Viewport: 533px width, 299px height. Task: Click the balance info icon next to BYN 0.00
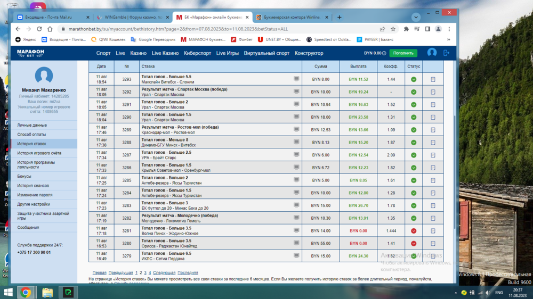[384, 53]
